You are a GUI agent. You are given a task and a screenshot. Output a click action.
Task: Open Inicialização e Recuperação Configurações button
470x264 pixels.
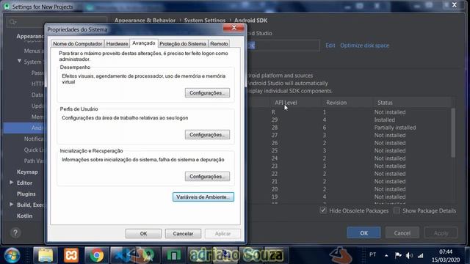[207, 177]
